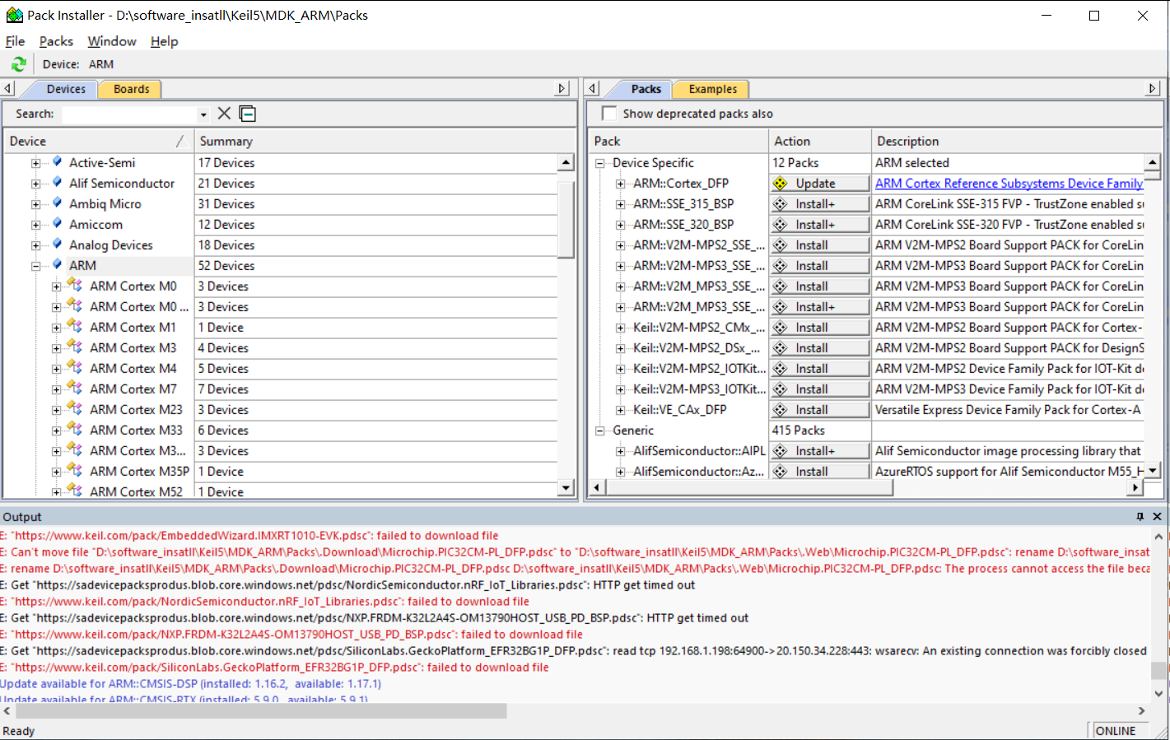Image resolution: width=1170 pixels, height=740 pixels.
Task: Click the collapse-all icon beside search
Action: tap(248, 114)
